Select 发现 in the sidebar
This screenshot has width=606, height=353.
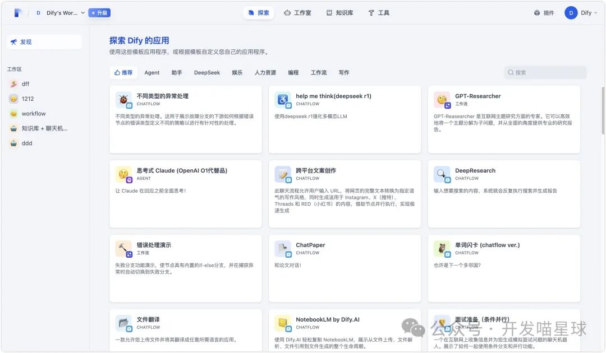(x=44, y=41)
